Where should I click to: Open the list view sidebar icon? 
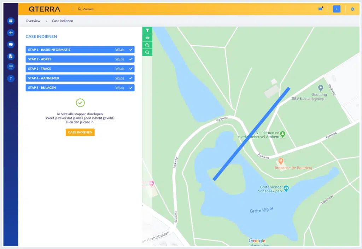[x=11, y=67]
